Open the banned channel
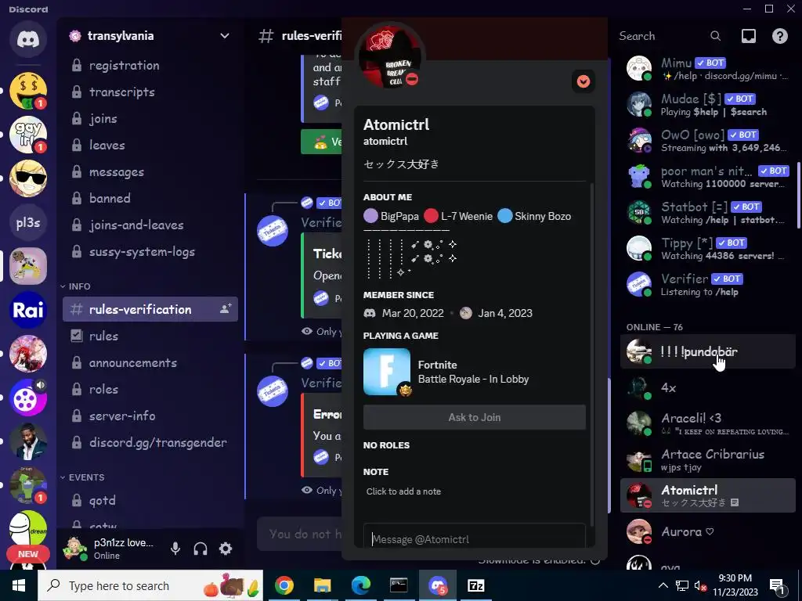Viewport: 802px width, 601px height. click(150, 198)
